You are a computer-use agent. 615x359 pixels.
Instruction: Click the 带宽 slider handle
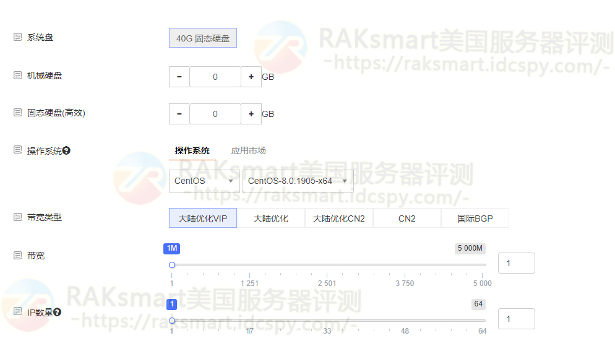click(x=172, y=266)
